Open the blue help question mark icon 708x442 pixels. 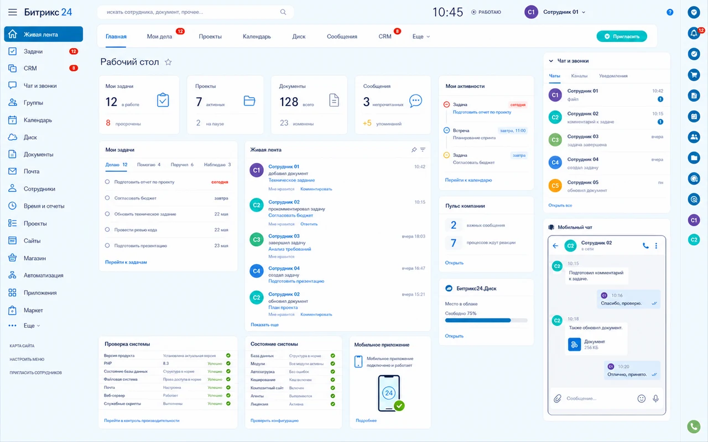[670, 12]
